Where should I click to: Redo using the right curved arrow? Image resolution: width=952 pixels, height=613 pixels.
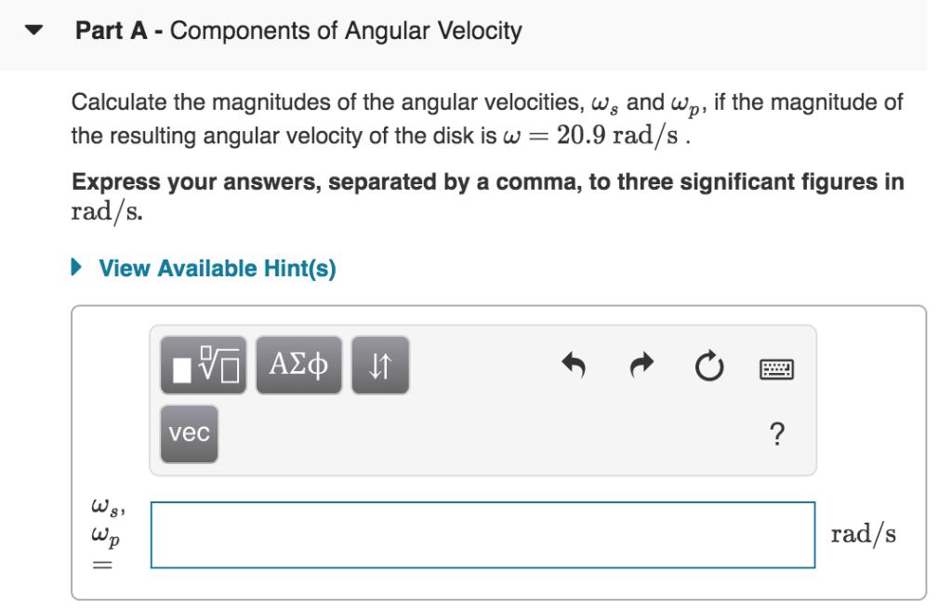(641, 366)
